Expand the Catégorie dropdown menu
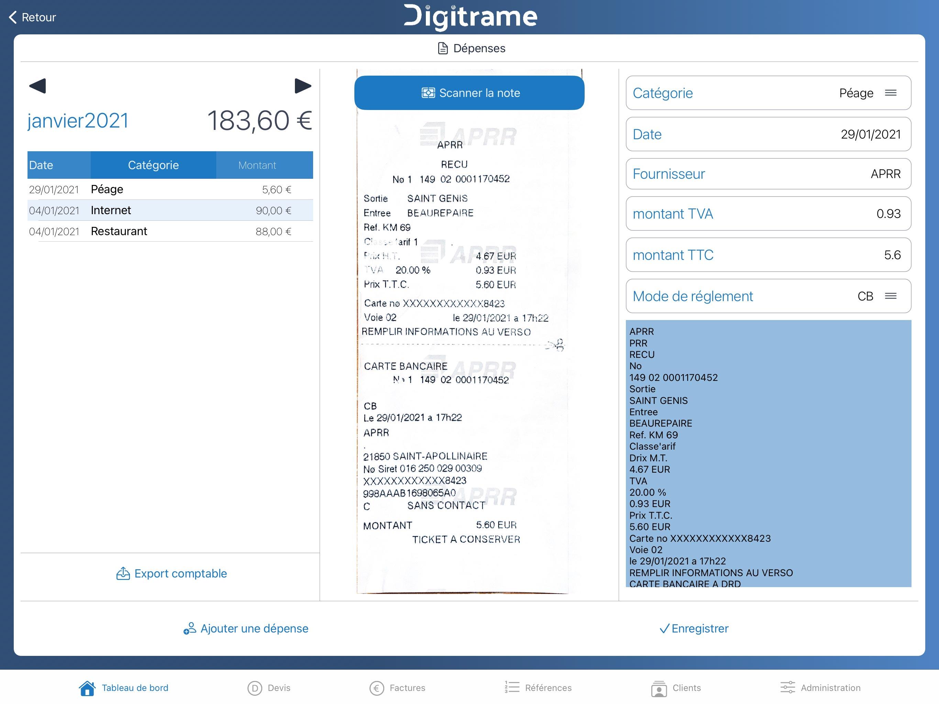Image resolution: width=939 pixels, height=704 pixels. pos(892,93)
